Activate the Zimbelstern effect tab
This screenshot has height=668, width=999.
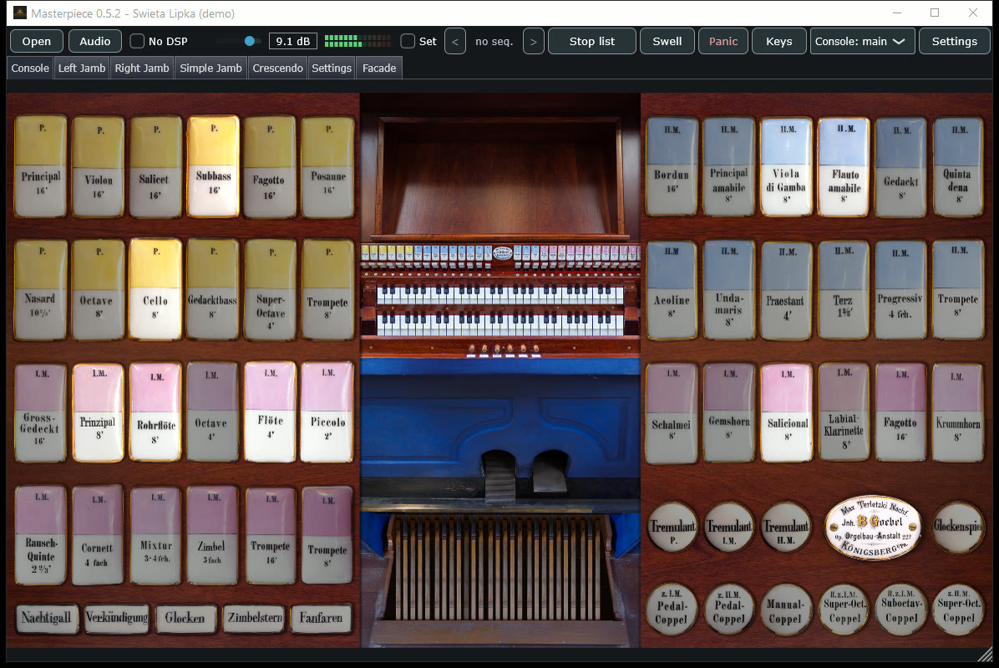pos(255,619)
